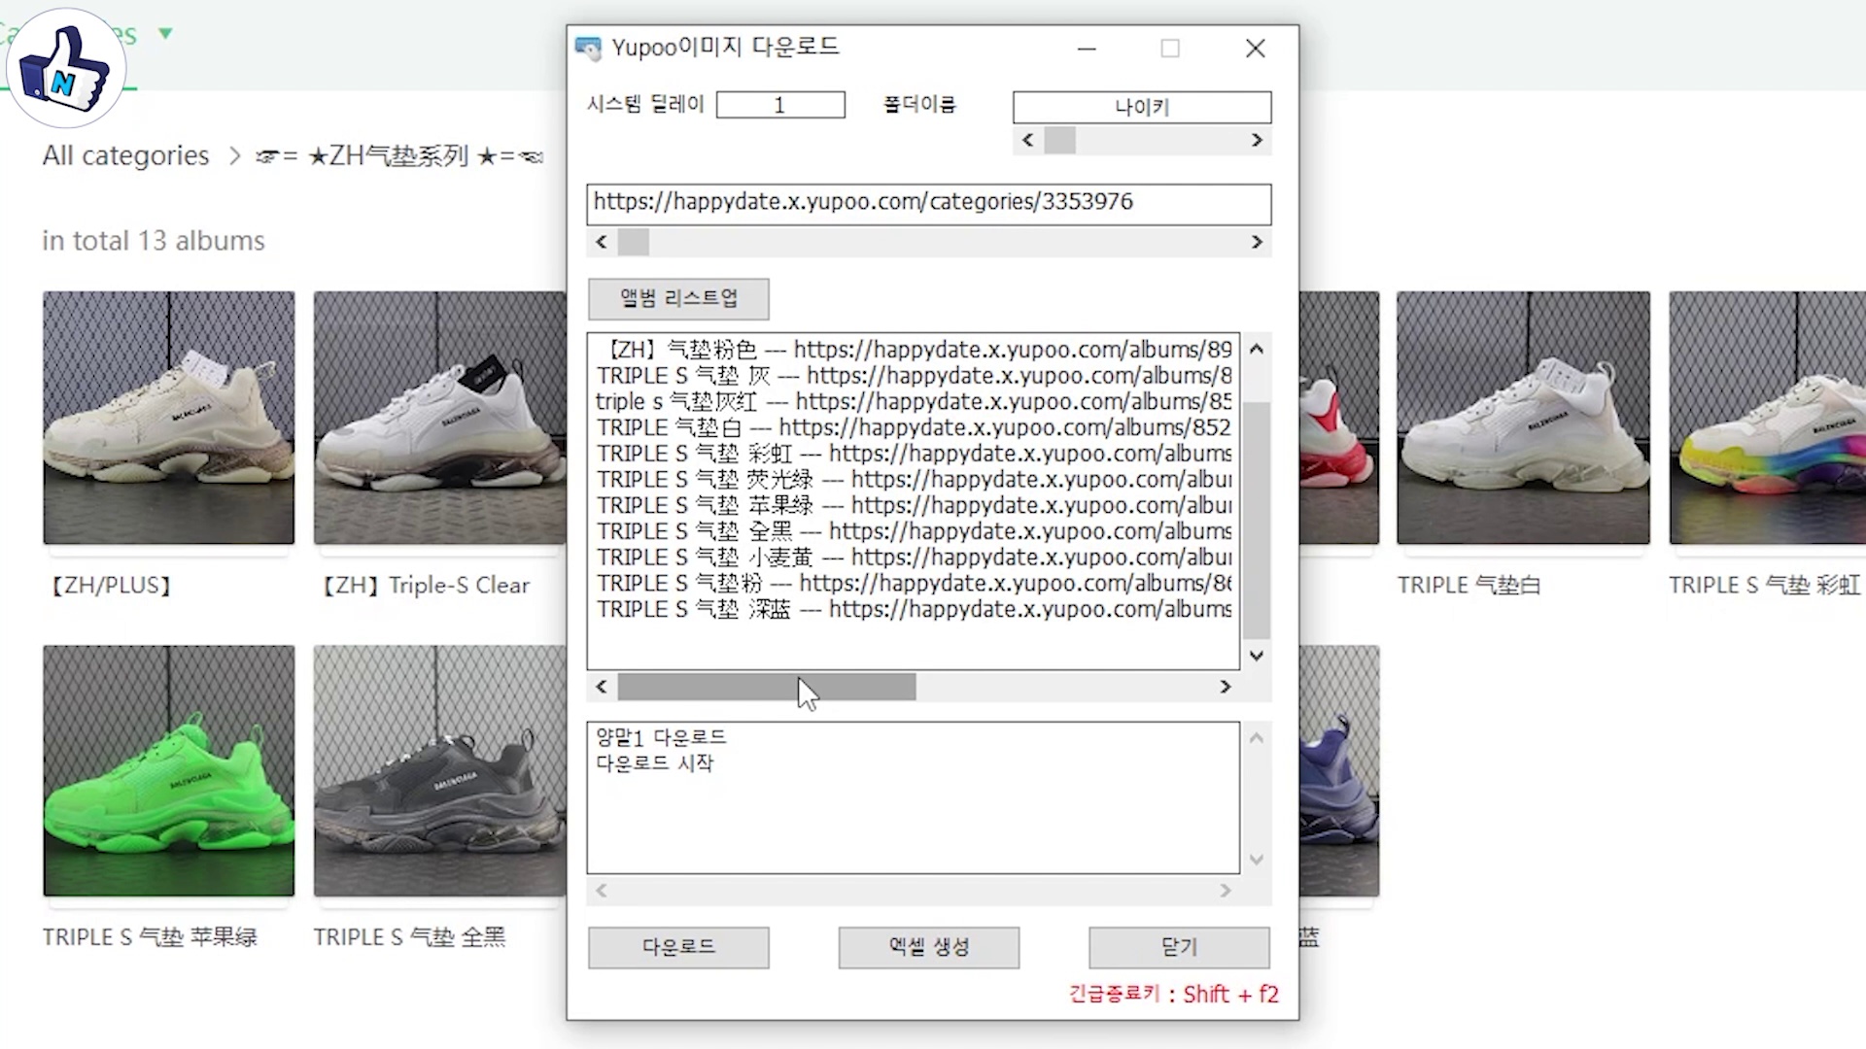Click the thumbs-up N logo icon
This screenshot has height=1049, width=1866.
pyautogui.click(x=65, y=68)
